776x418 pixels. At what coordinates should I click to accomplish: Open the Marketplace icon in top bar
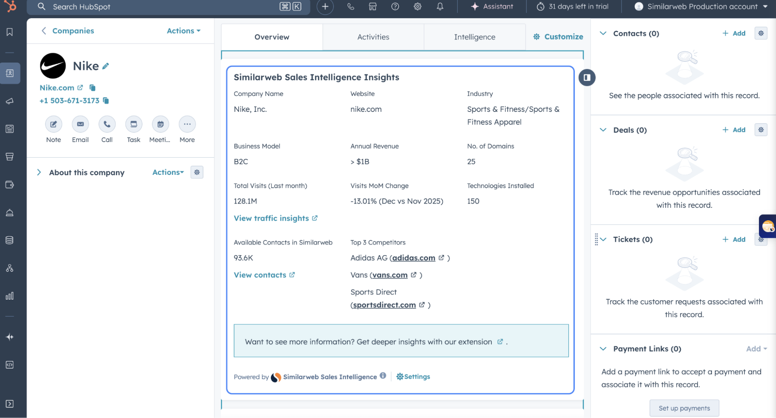(373, 7)
